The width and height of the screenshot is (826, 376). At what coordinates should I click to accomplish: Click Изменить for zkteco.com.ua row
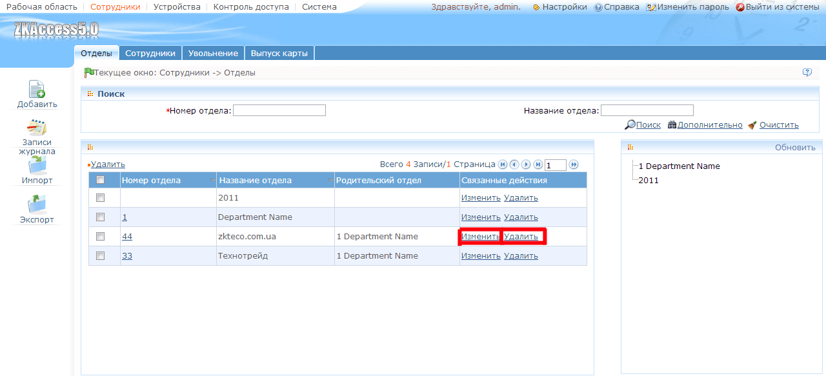[x=481, y=237]
